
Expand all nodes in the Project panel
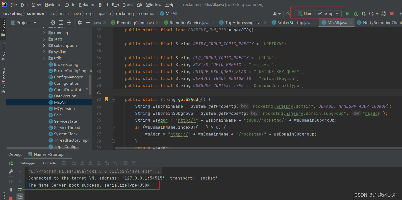point(61,23)
